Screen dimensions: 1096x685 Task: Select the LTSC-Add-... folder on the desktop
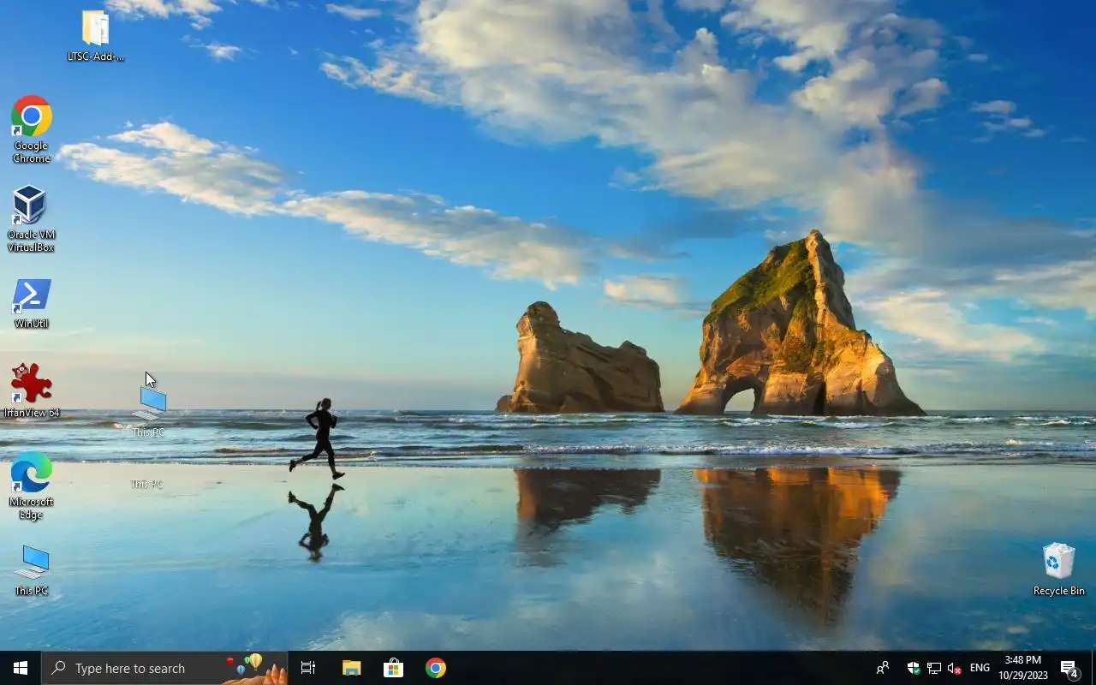coord(96,36)
